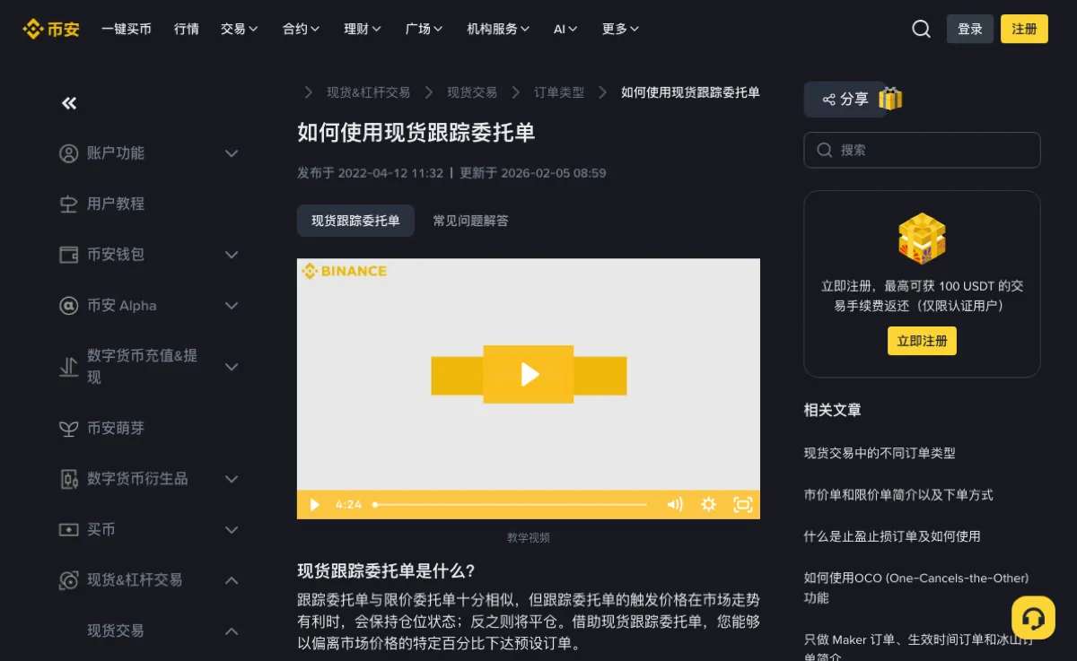Click the 登录 button

click(970, 29)
